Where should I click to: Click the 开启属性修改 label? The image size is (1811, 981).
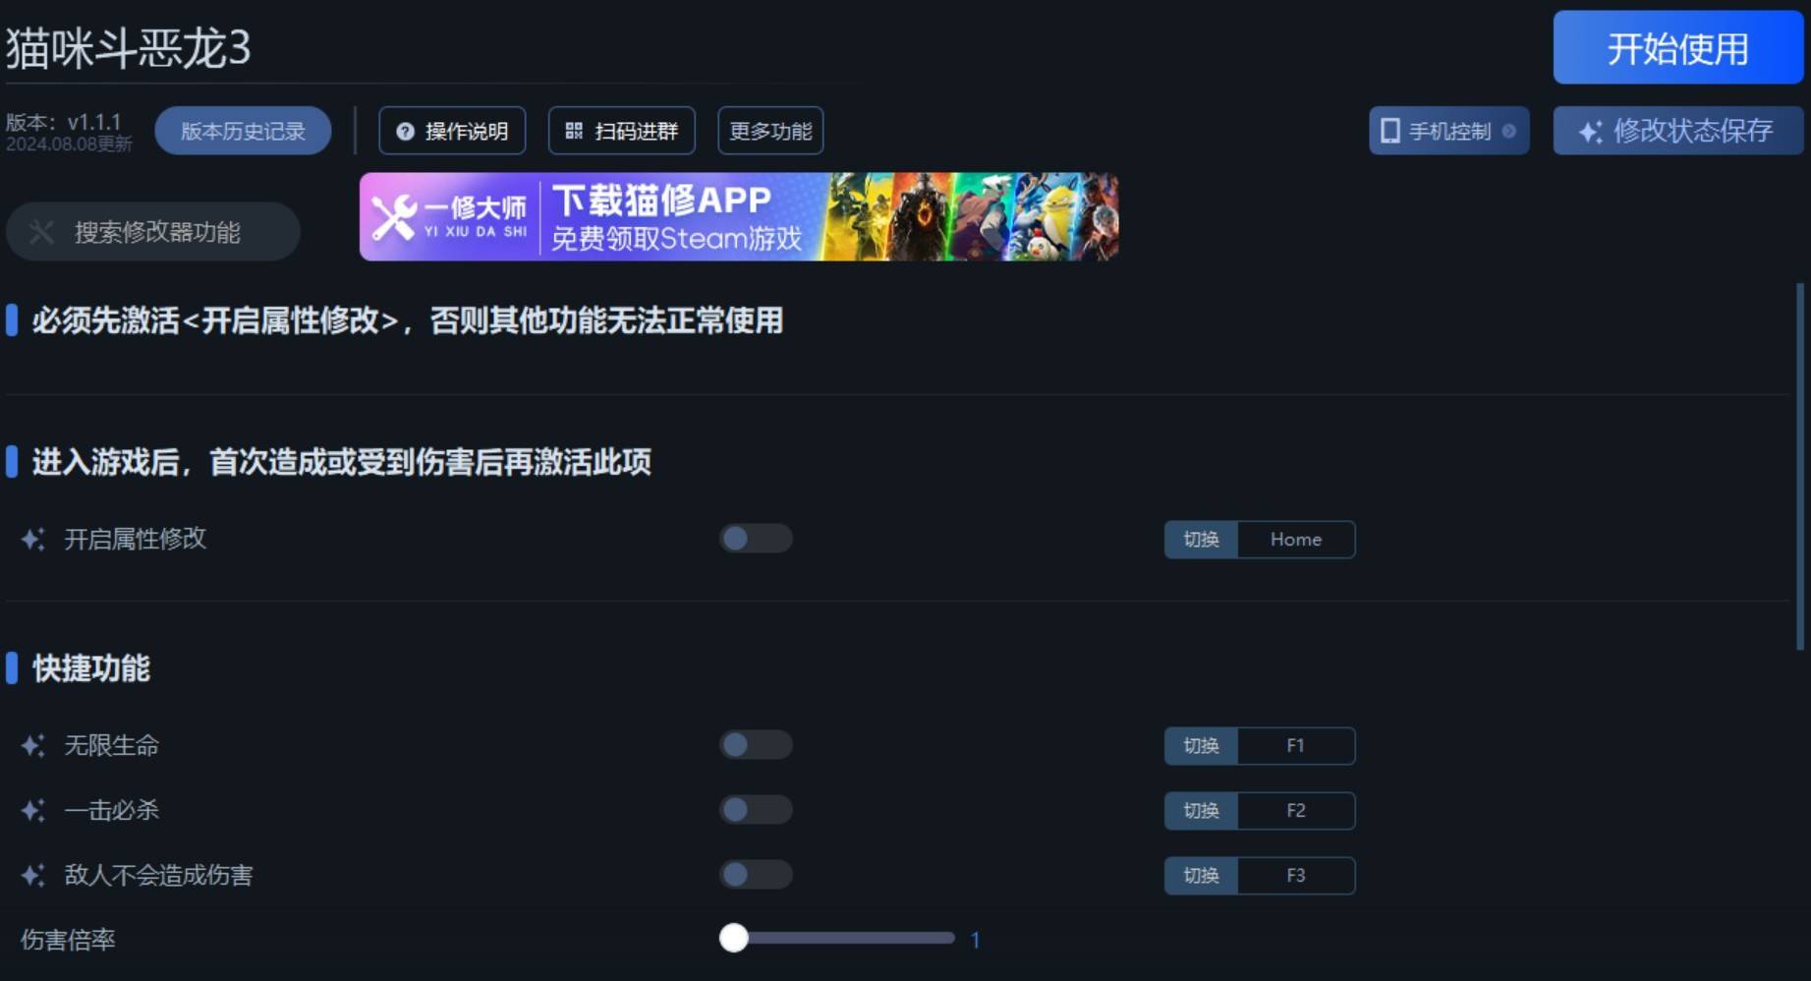[135, 539]
